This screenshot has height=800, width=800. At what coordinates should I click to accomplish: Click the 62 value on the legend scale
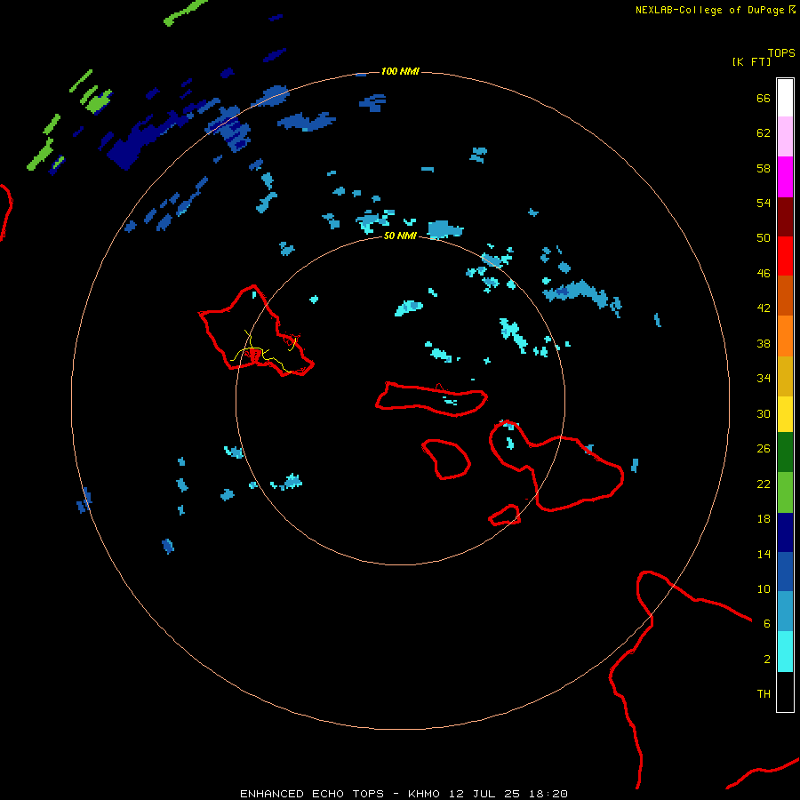click(x=764, y=133)
